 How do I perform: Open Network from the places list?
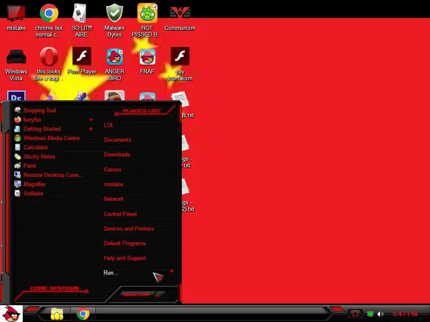click(x=113, y=199)
